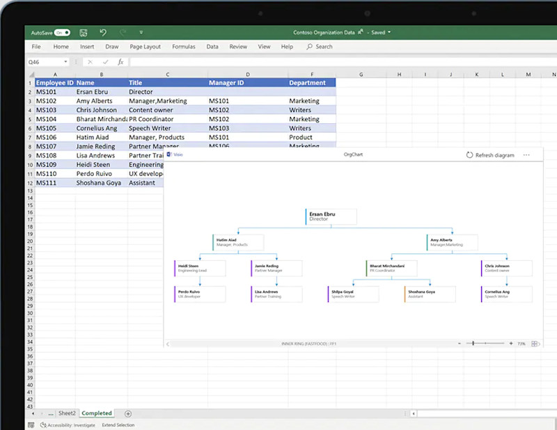The image size is (557, 430).
Task: Select column A header
Action: [x=55, y=74]
